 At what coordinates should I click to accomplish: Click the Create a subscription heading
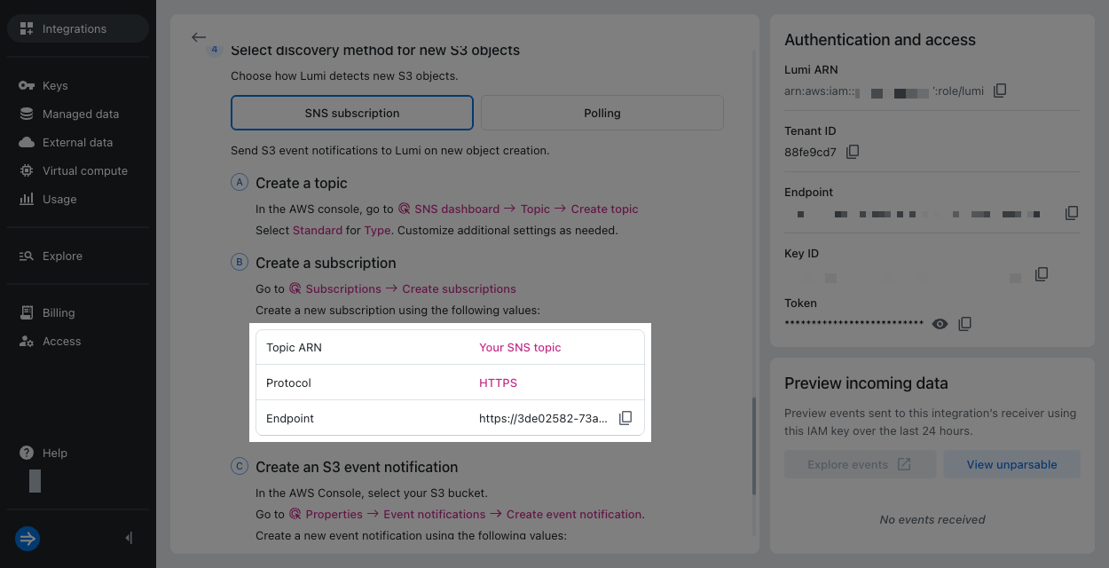point(326,263)
